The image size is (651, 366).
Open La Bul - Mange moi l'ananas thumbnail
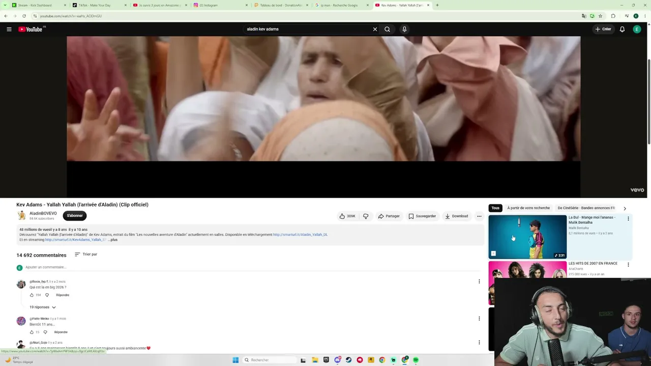(x=527, y=237)
